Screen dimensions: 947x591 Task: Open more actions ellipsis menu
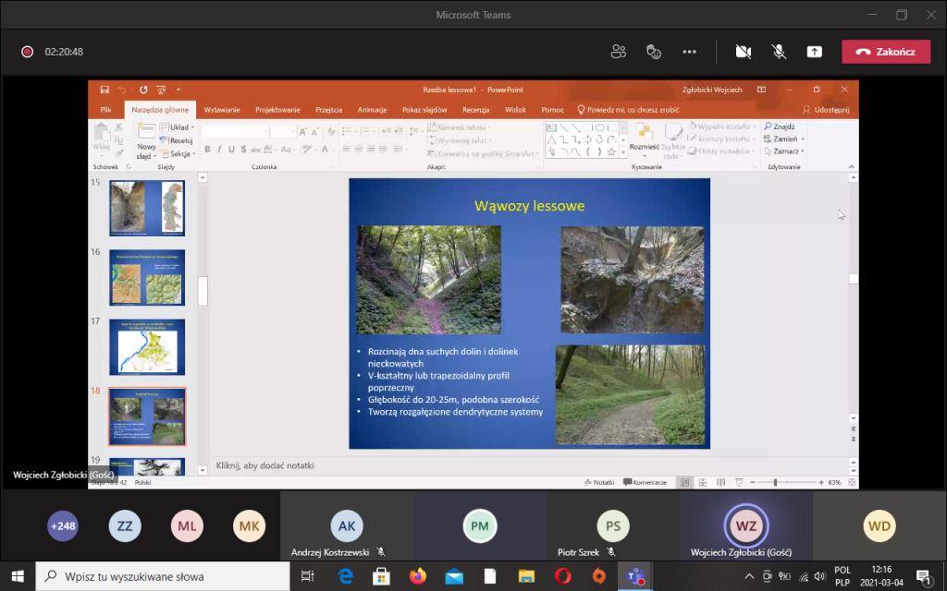point(689,52)
